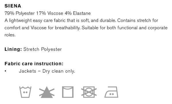The width and height of the screenshot is (172, 104).
Task: Click the 'Lining:' bold label
Action: (13, 49)
